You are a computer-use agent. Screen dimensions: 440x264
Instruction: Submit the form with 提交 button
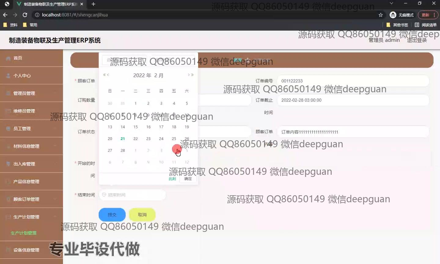pyautogui.click(x=112, y=215)
